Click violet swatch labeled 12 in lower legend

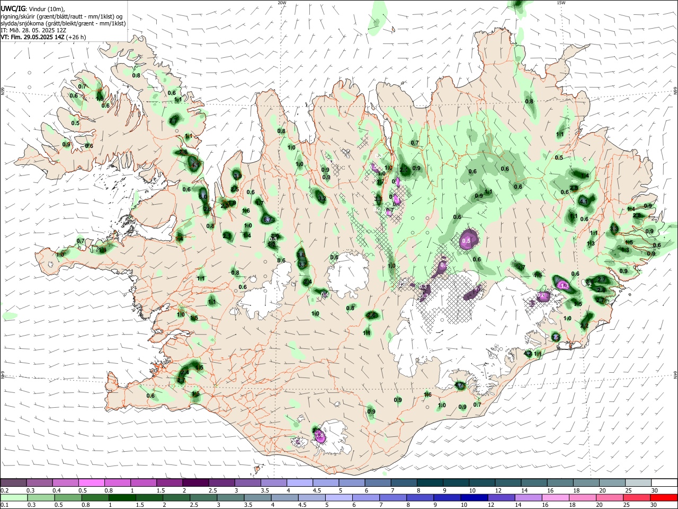click(x=501, y=497)
